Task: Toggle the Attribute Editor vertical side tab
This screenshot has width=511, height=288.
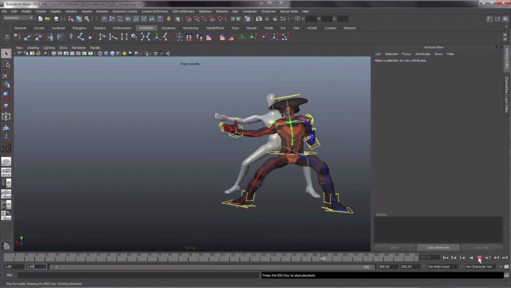Action: (506, 57)
